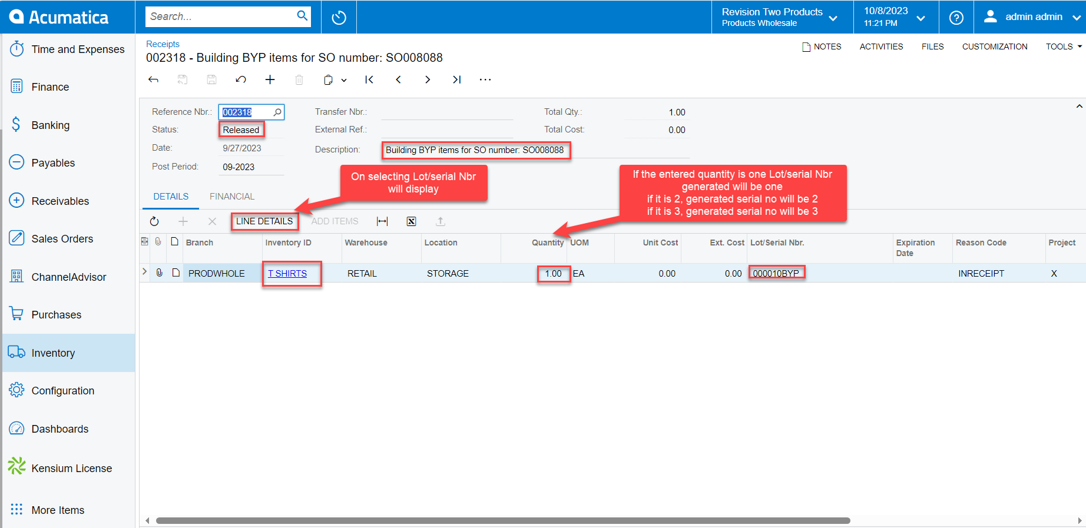1086x528 pixels.
Task: Collapse the summary form area
Action: pos(1079,107)
